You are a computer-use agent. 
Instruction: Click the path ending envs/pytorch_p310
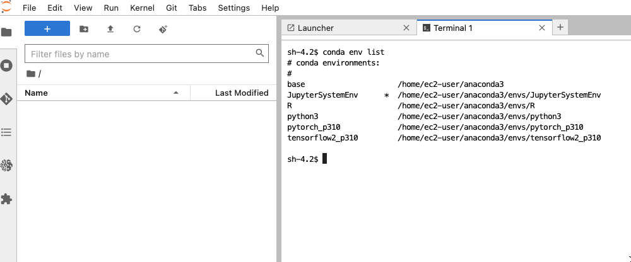[x=490, y=127]
